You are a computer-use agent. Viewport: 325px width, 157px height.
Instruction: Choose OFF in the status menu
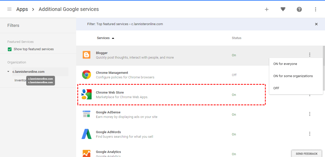[x=276, y=88]
